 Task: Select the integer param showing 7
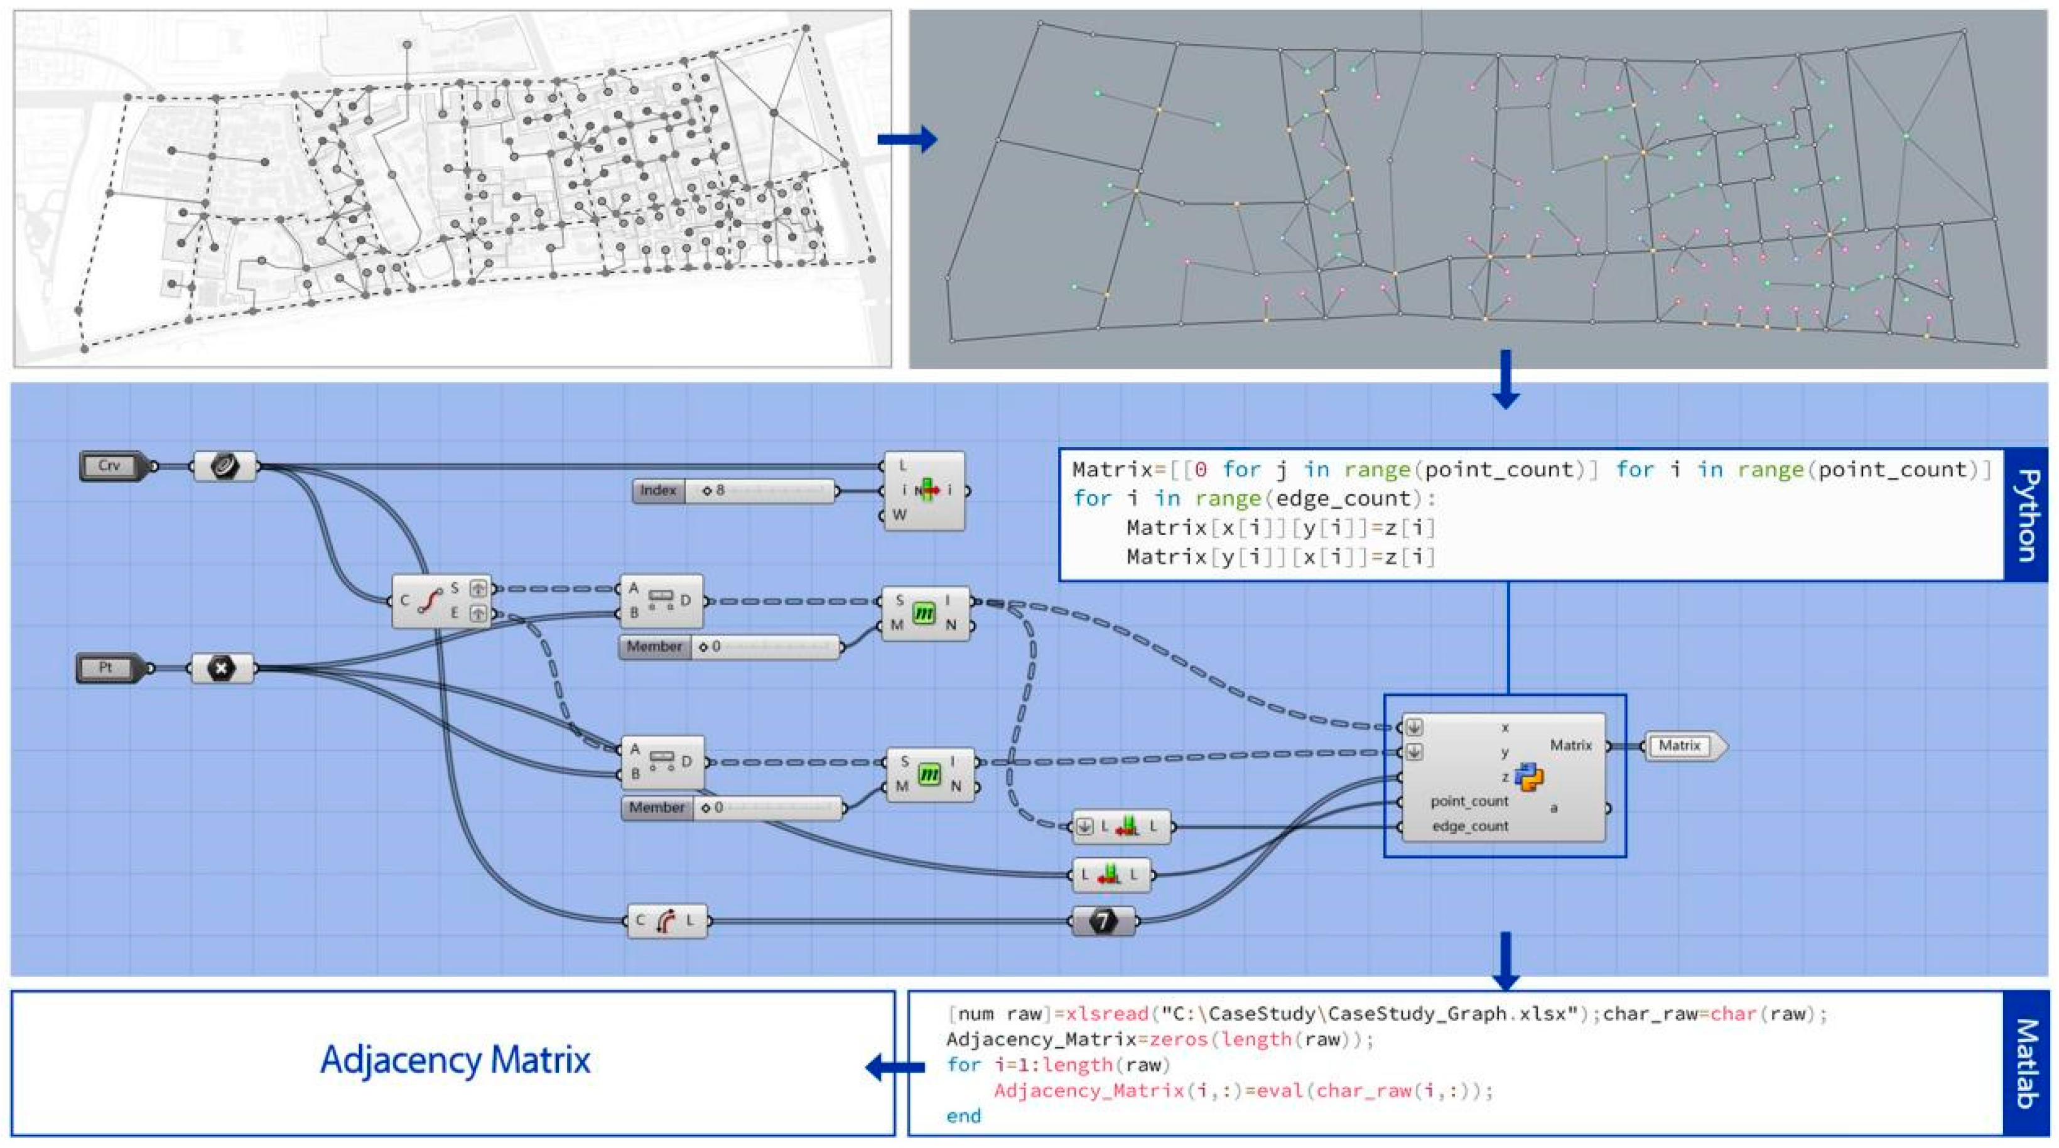1103,921
